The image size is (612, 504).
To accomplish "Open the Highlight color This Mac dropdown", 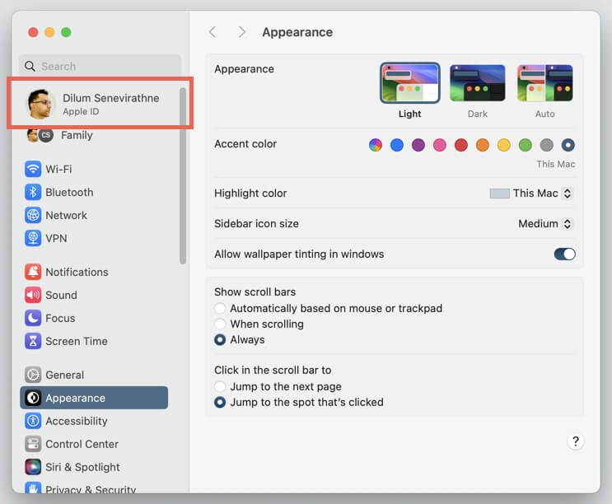I will 531,194.
